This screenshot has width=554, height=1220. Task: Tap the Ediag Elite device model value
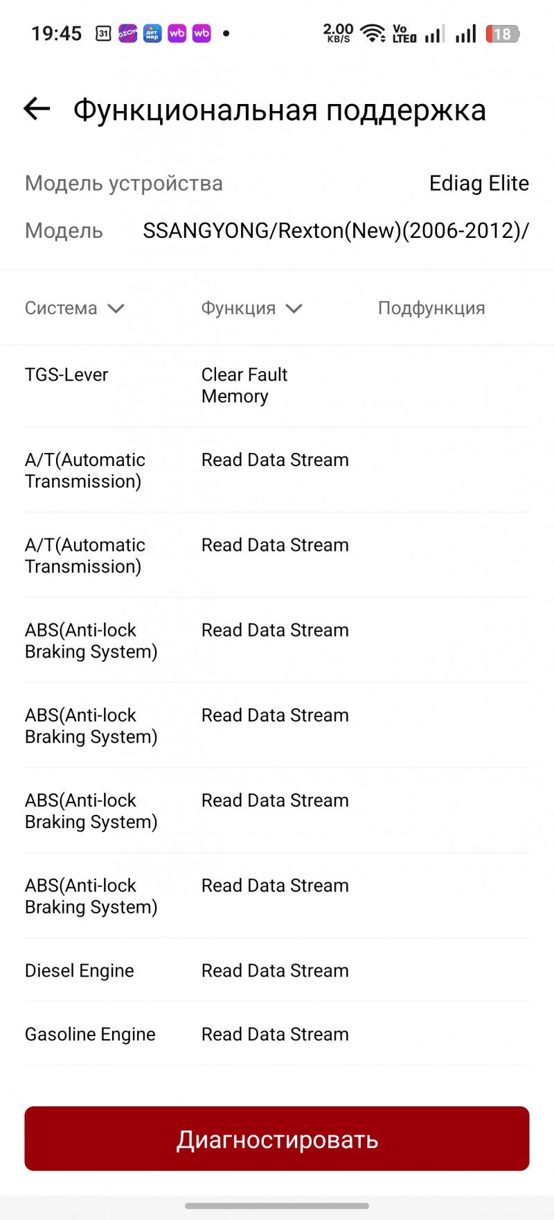tap(479, 183)
